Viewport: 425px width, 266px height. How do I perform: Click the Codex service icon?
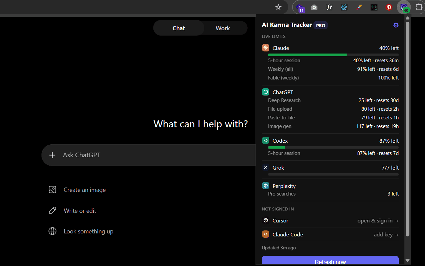(x=266, y=141)
